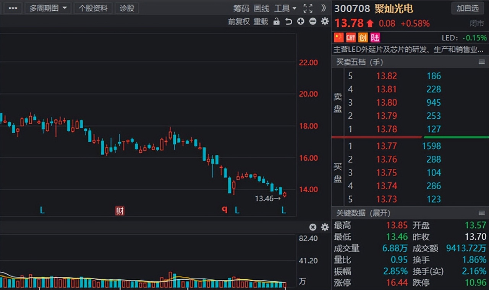Click the stock code 300708
The width and height of the screenshot is (489, 290).
pyautogui.click(x=352, y=8)
